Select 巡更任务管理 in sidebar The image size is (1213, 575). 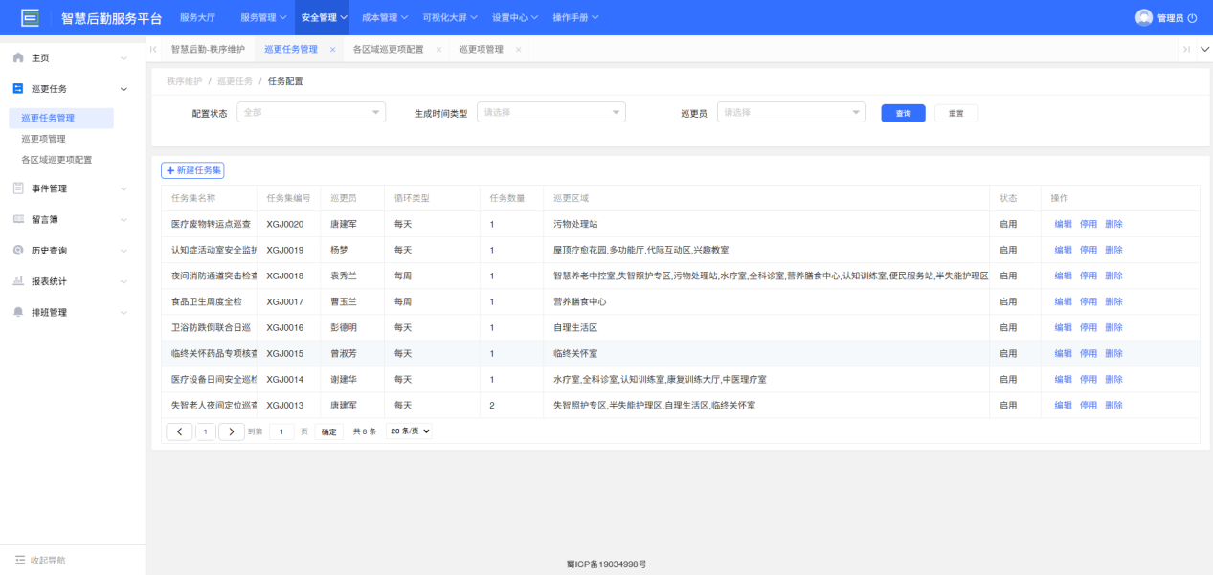[60, 119]
